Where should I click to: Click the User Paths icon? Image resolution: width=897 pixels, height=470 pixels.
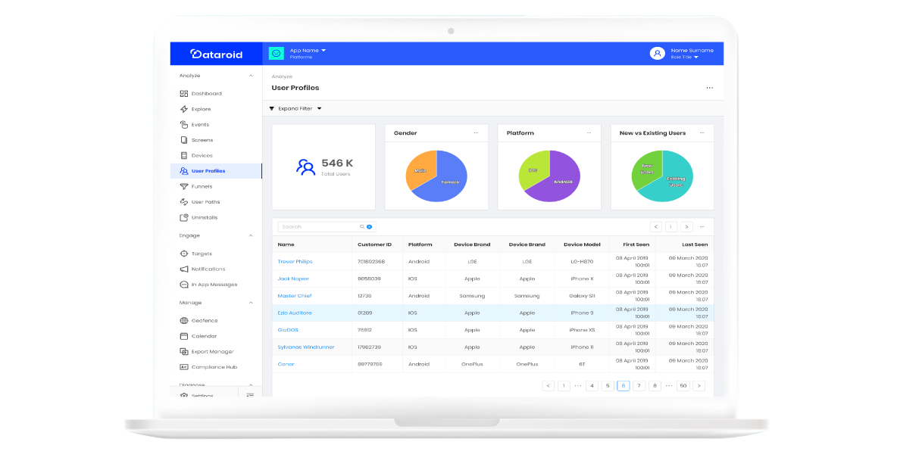[x=183, y=201]
